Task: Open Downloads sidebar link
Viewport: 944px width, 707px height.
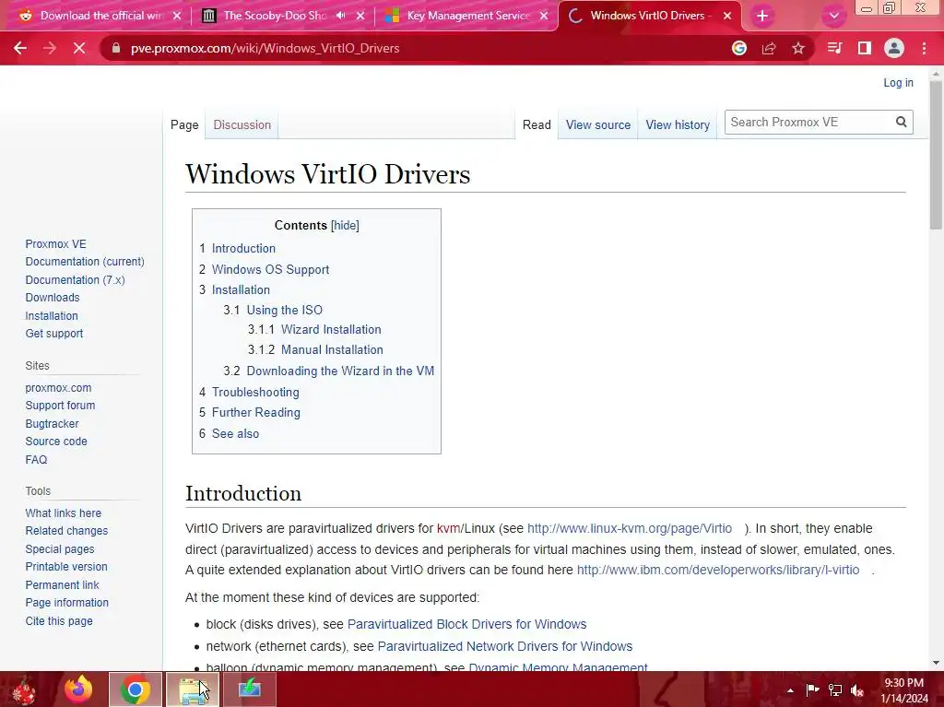Action: pyautogui.click(x=53, y=298)
